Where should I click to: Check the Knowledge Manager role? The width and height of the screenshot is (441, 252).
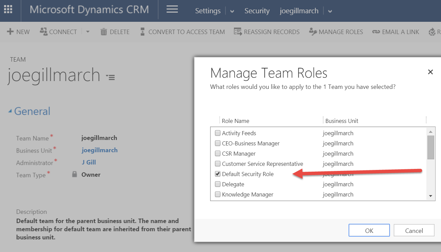click(218, 194)
